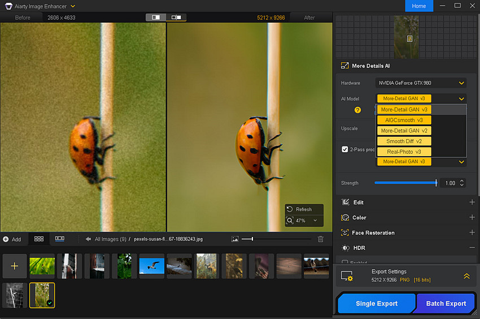
Task: Adjust the Strength slider
Action: pos(405,183)
